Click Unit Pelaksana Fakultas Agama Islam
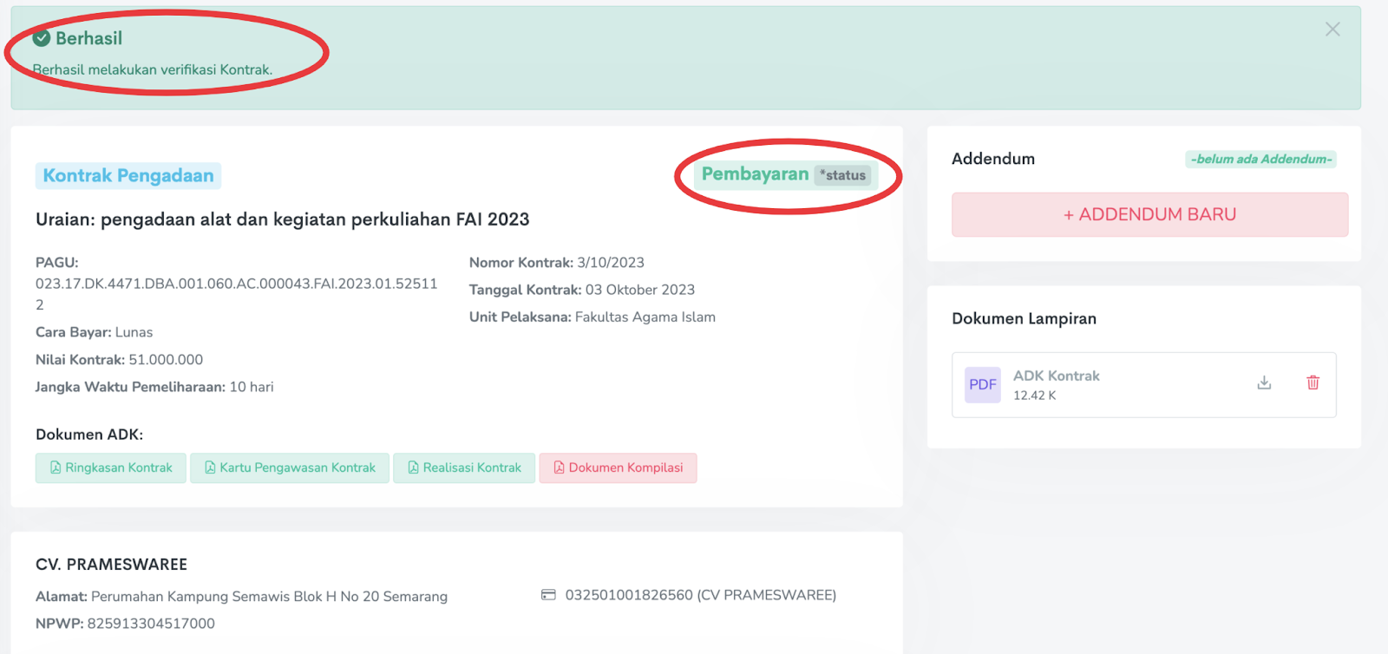The height and width of the screenshot is (654, 1388). point(593,317)
